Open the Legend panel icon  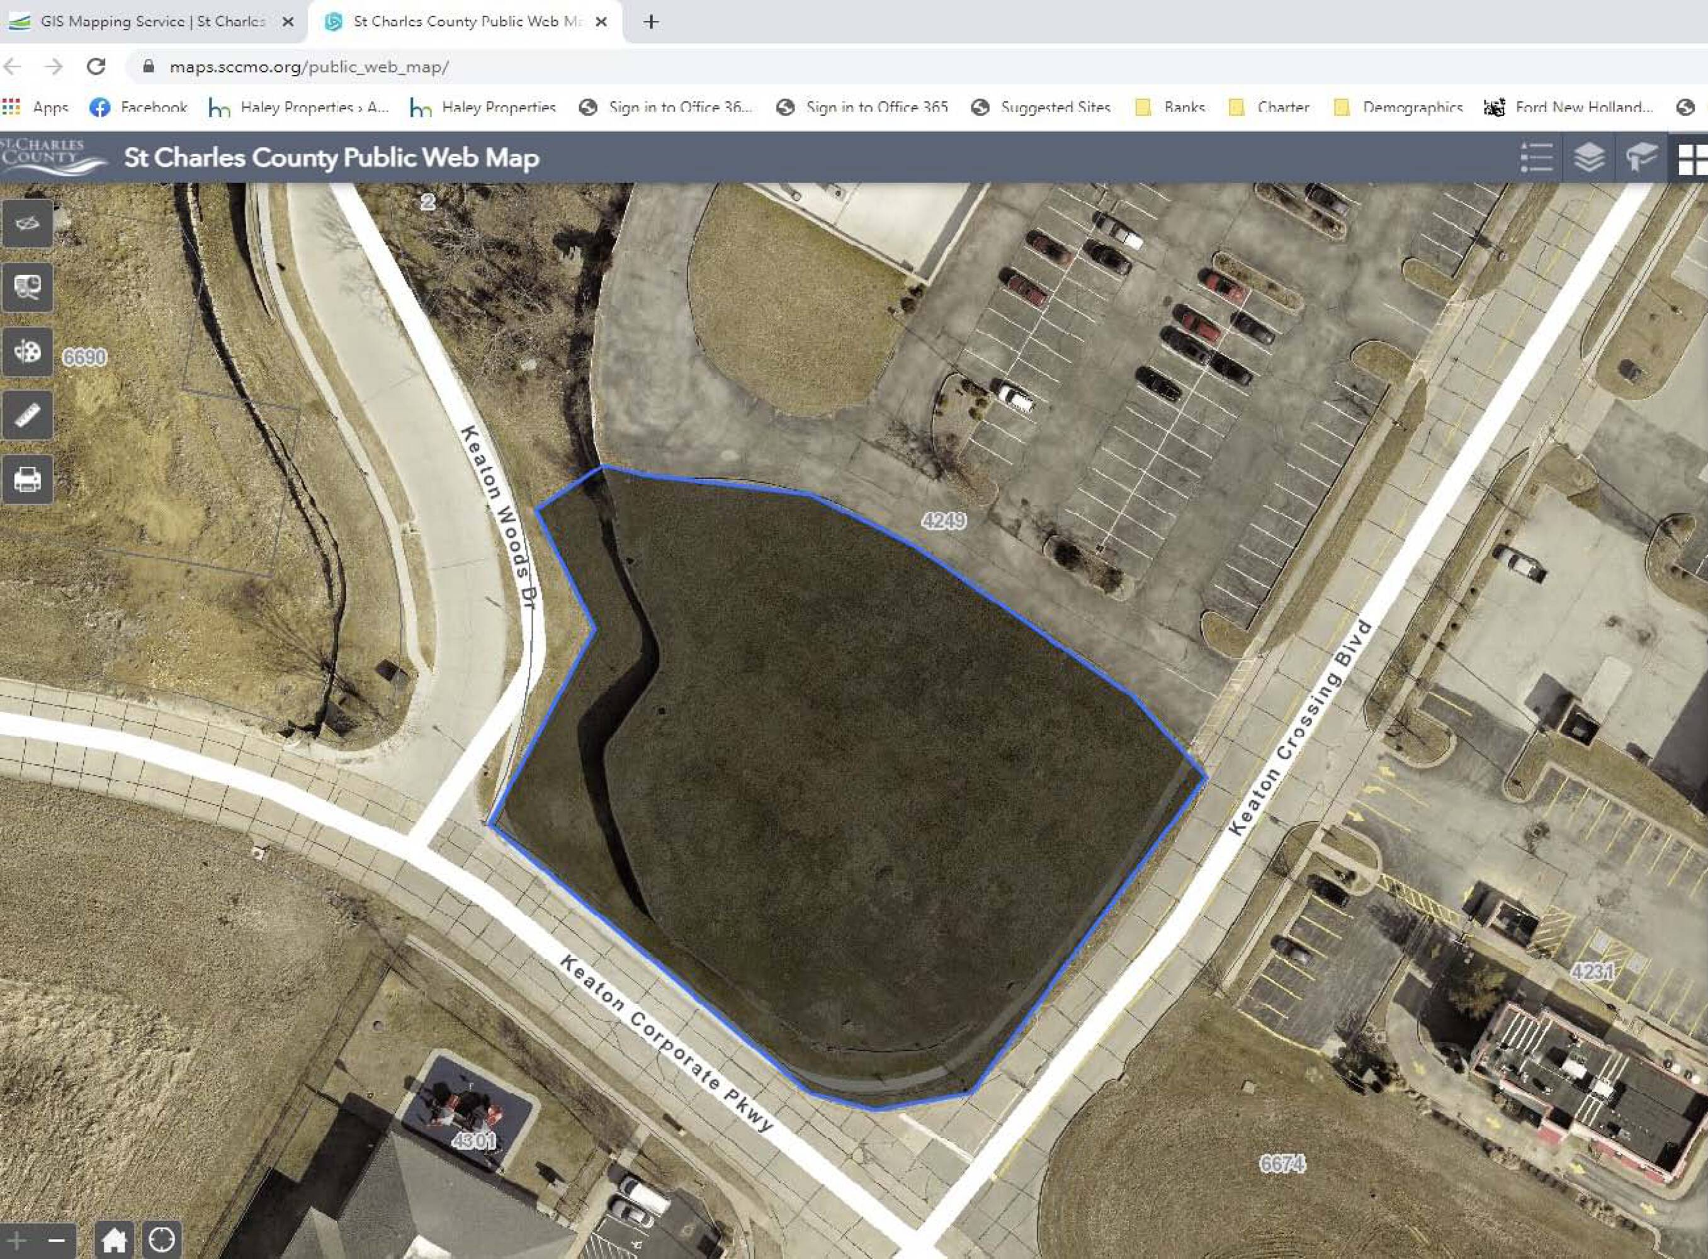[1536, 158]
